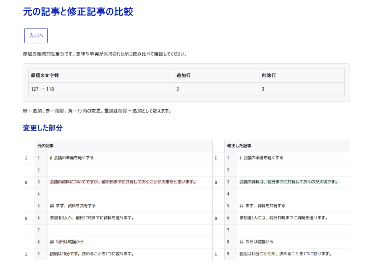Follow the f link beside revised line 1
The width and height of the screenshot is (376, 266).
tap(216, 158)
